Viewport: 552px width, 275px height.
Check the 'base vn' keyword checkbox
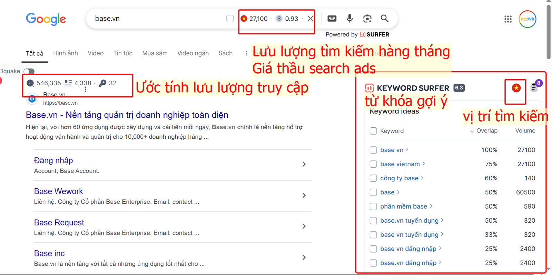coord(373,150)
